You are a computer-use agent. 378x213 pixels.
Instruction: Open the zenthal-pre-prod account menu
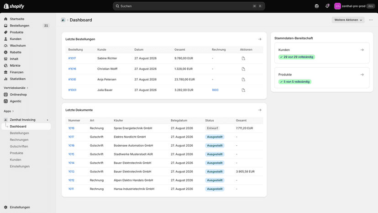coord(354,6)
